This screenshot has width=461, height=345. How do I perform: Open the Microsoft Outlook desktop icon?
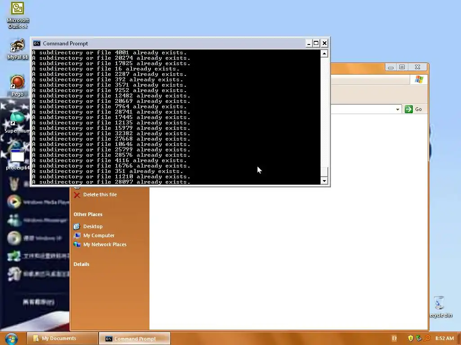click(18, 15)
